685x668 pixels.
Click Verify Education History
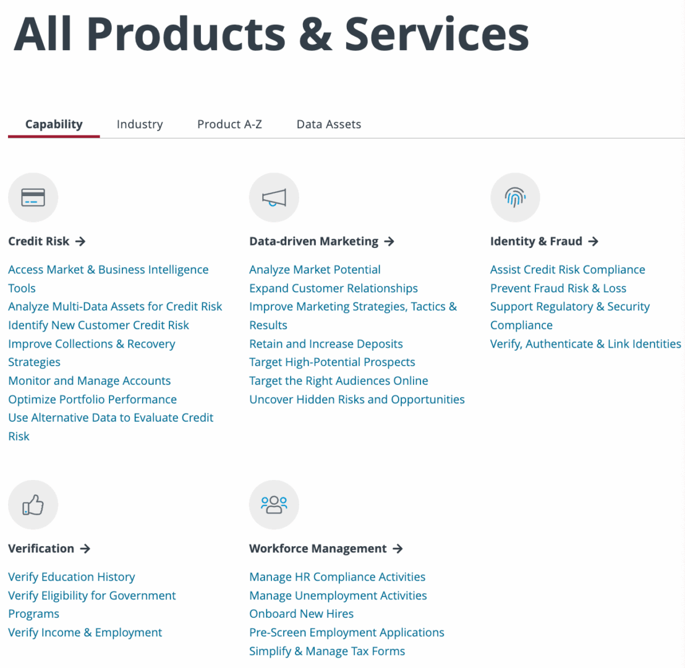[x=72, y=576]
